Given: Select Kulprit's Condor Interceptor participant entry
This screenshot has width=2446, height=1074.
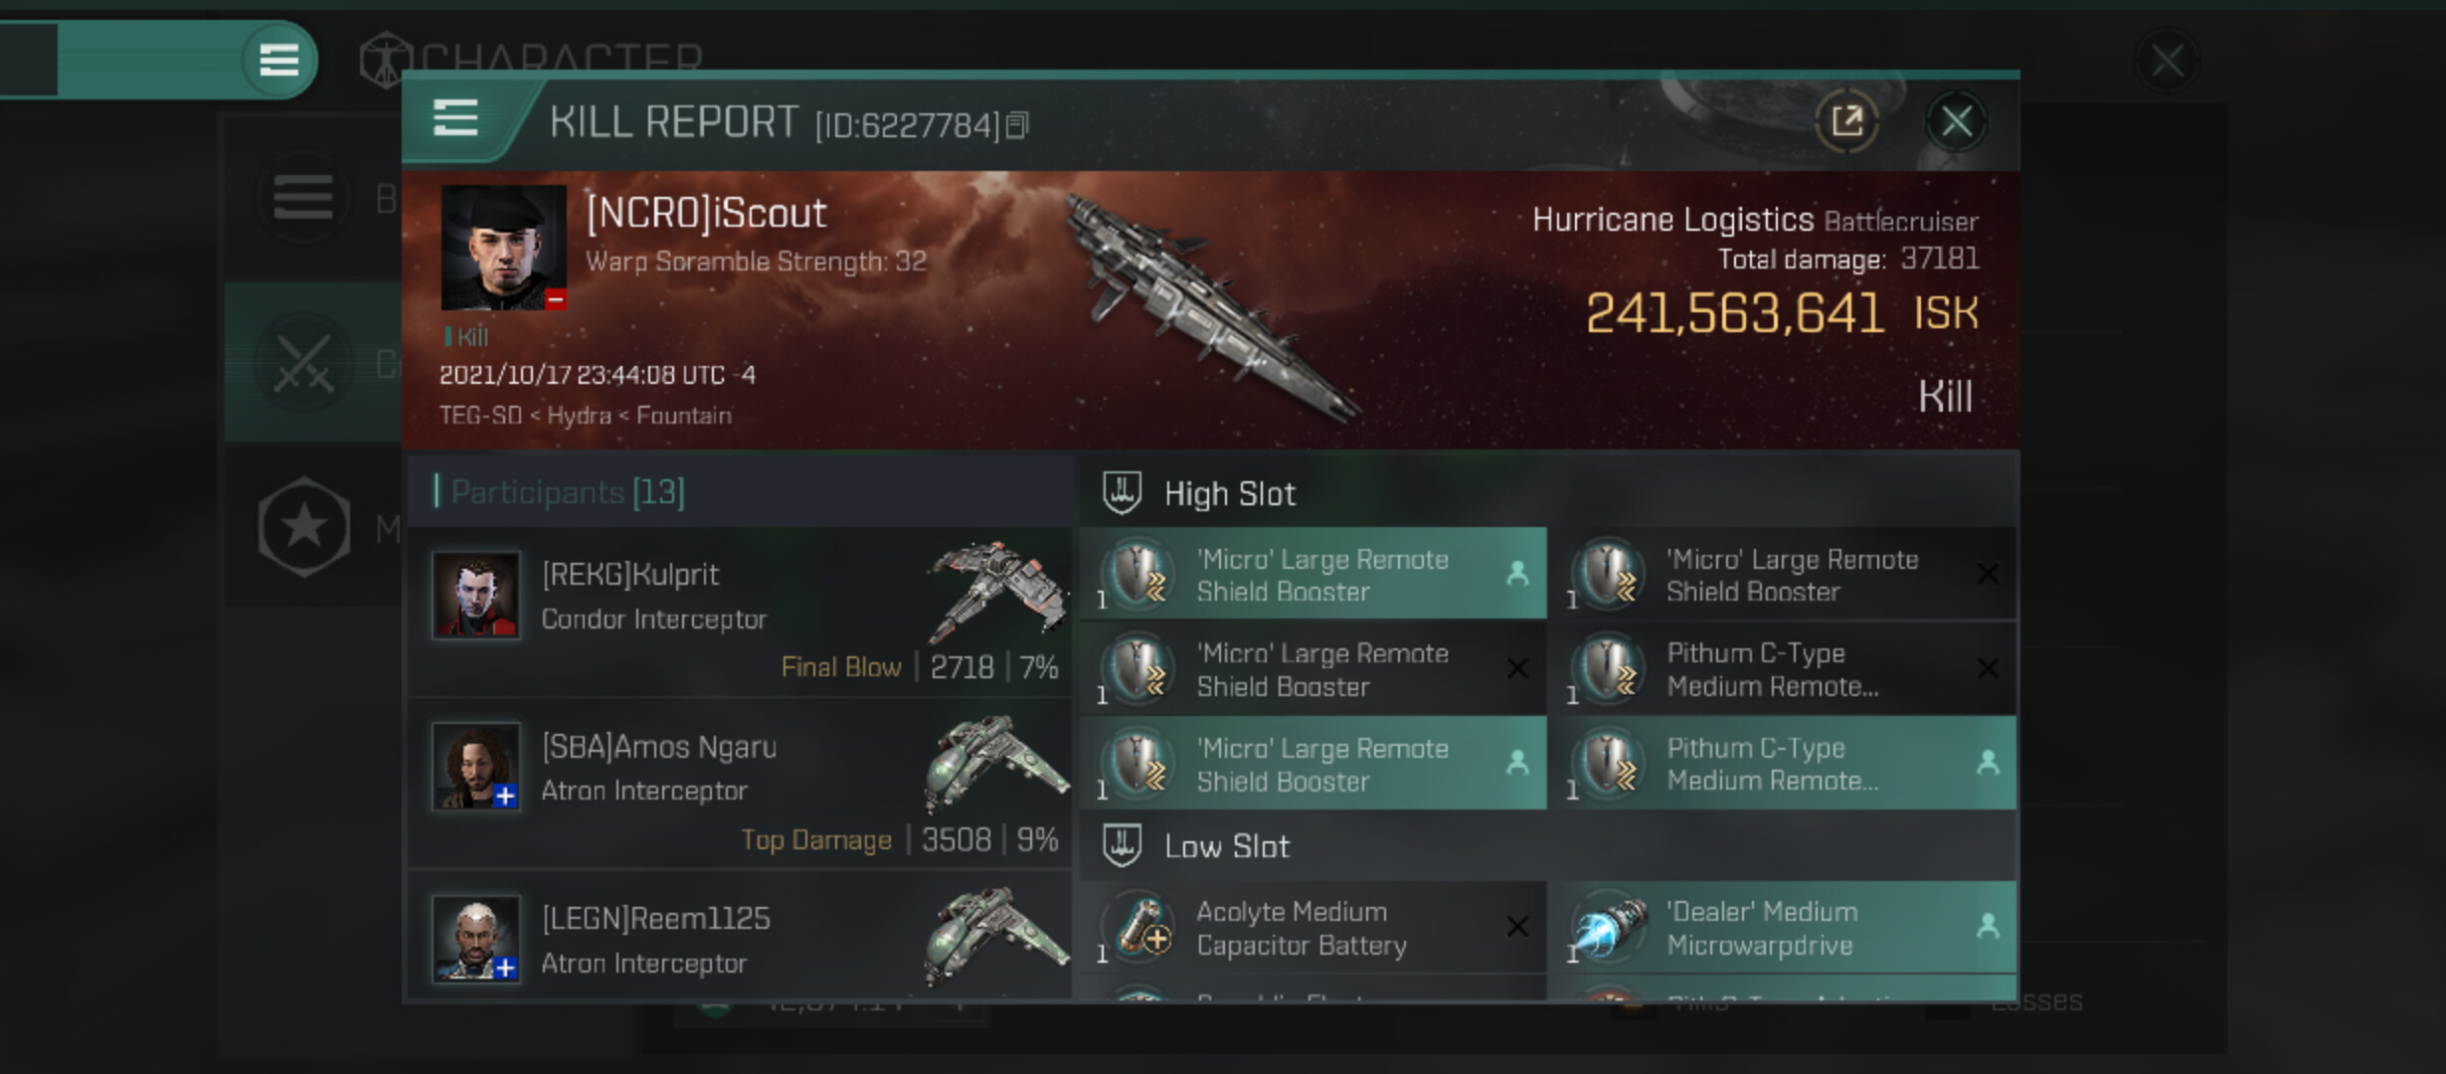Looking at the screenshot, I should [741, 612].
